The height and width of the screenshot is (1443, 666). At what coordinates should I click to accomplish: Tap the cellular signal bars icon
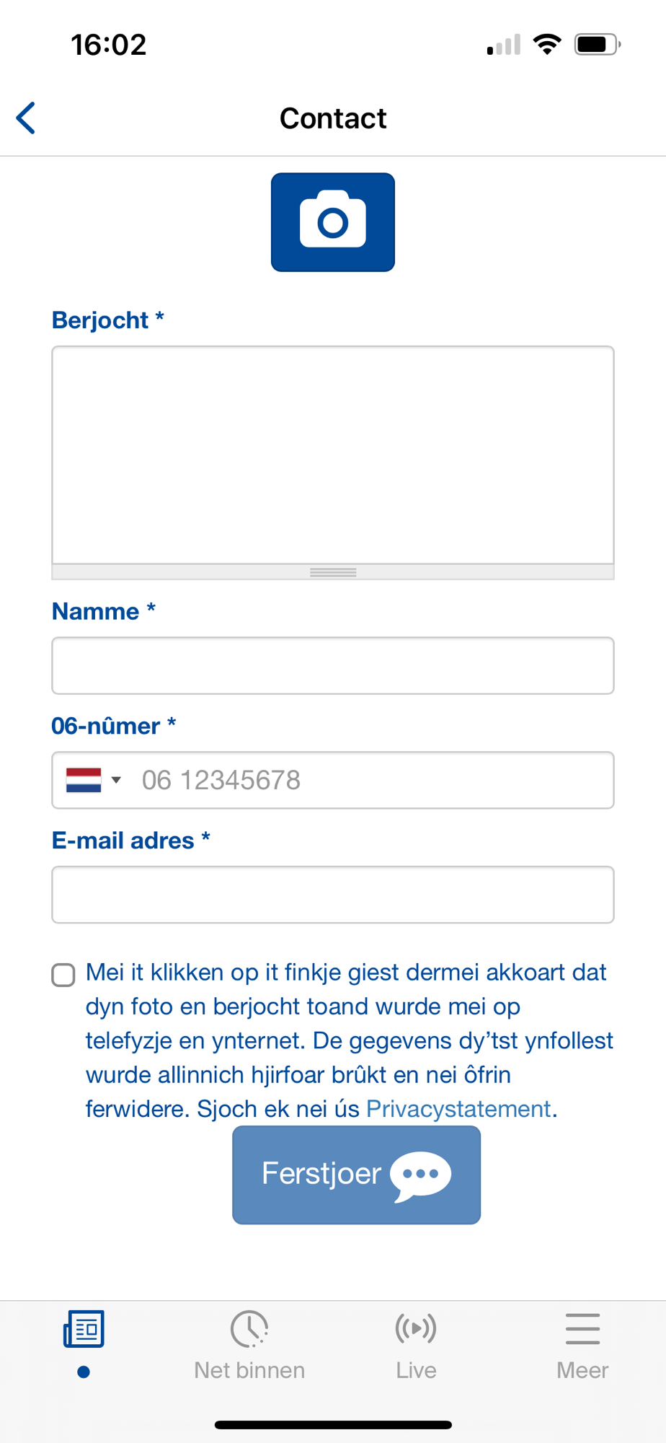click(504, 45)
